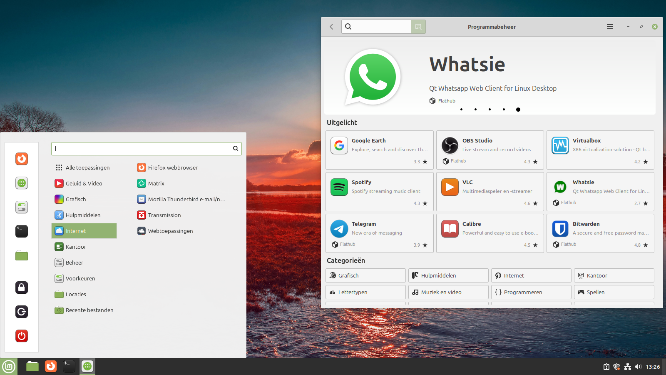
Task: Click the 'Muziek en video' category
Action: (x=448, y=292)
